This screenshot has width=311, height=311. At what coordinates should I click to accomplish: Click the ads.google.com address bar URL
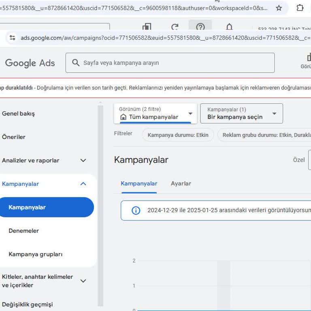(165, 38)
